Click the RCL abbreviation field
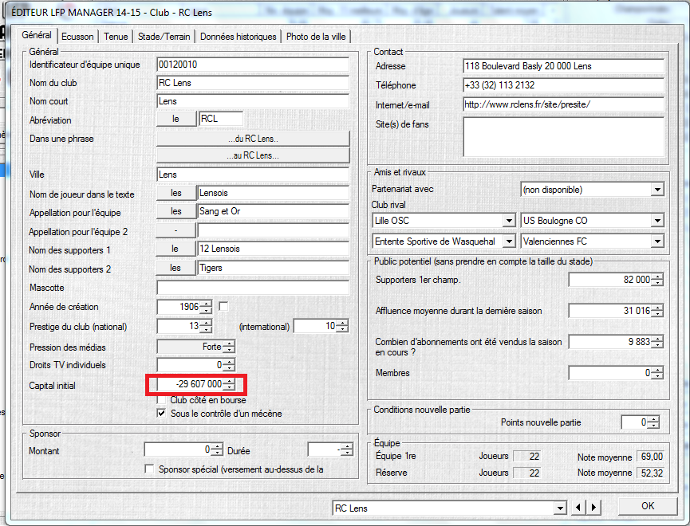 pos(221,119)
